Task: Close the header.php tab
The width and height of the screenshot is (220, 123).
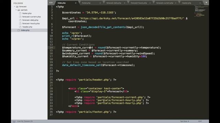Action: pyautogui.click(x=200, y=3)
